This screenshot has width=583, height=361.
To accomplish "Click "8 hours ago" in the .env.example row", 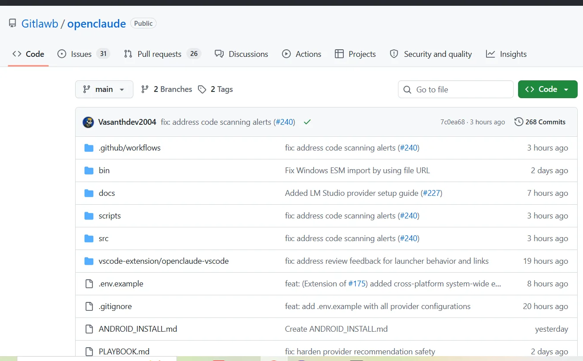I will pos(547,284).
